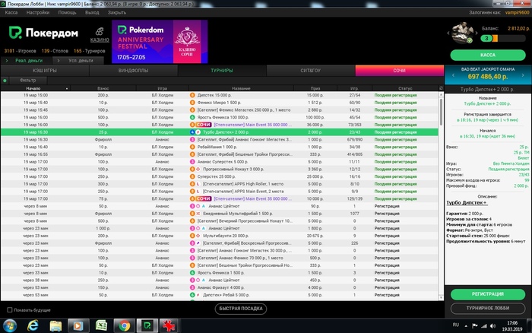532x333 pixels.
Task: Click the scrollbar down arrow
Action: (441, 298)
